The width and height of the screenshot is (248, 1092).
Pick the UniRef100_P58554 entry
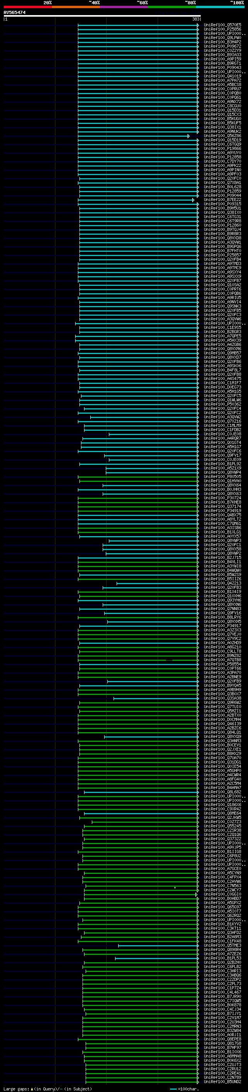pos(222,664)
